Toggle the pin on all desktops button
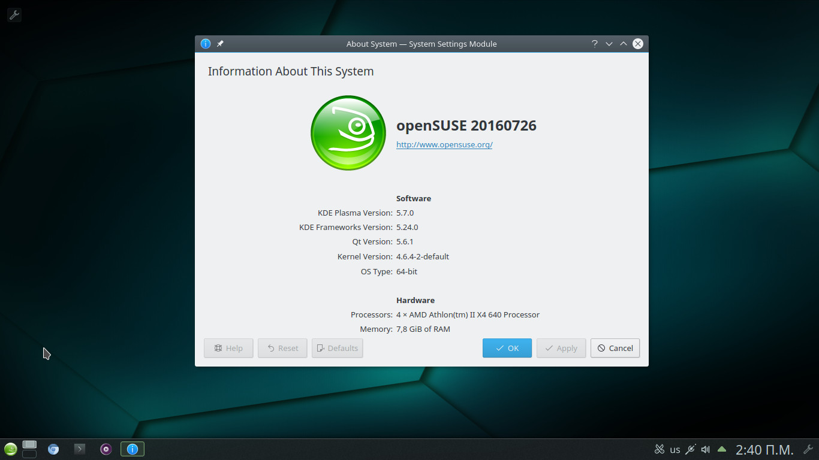819x460 pixels. coord(220,44)
